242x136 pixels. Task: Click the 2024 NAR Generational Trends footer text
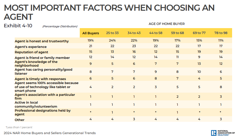50,133
